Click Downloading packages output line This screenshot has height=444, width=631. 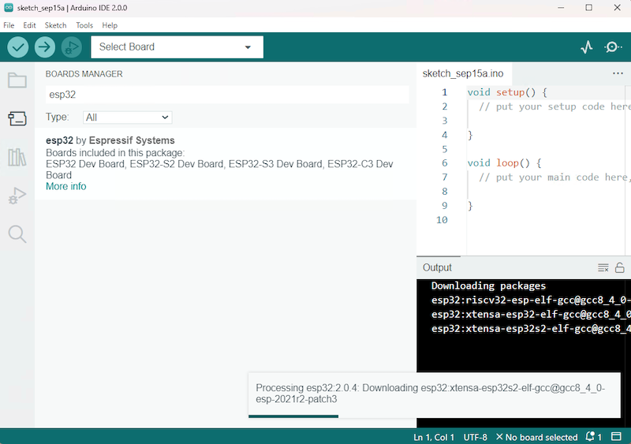click(488, 285)
